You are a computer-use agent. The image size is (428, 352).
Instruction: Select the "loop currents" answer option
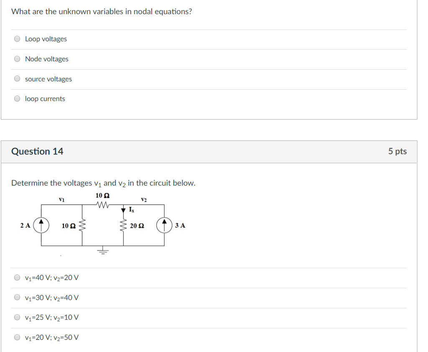17,98
